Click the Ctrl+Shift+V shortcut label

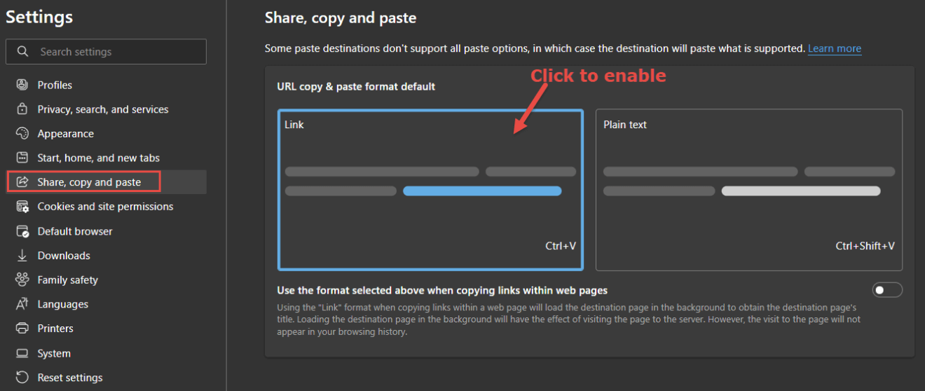865,246
